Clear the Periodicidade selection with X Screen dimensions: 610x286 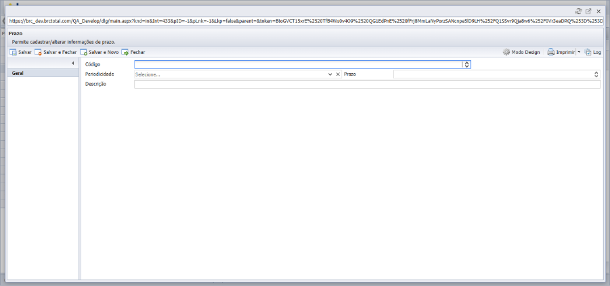(338, 74)
